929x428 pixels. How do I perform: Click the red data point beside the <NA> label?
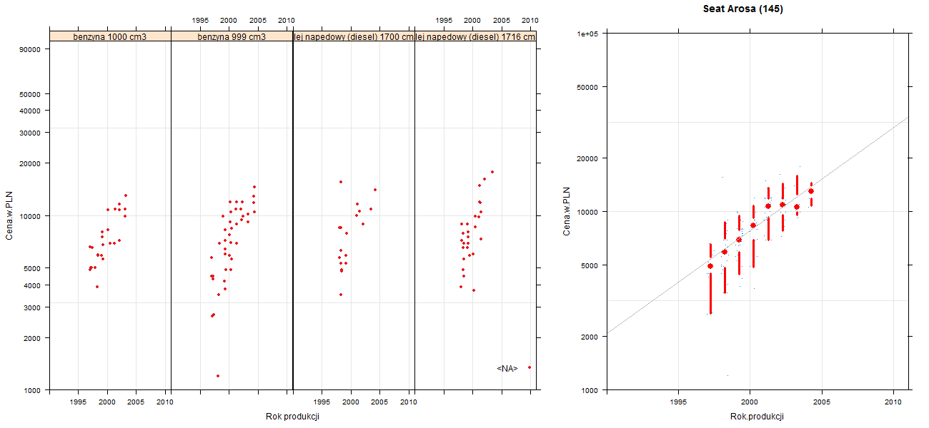tap(530, 367)
